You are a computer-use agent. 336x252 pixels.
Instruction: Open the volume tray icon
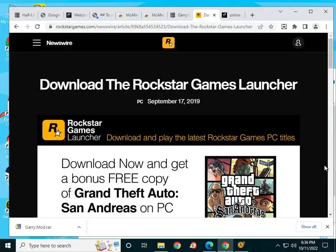pyautogui.click(x=294, y=245)
